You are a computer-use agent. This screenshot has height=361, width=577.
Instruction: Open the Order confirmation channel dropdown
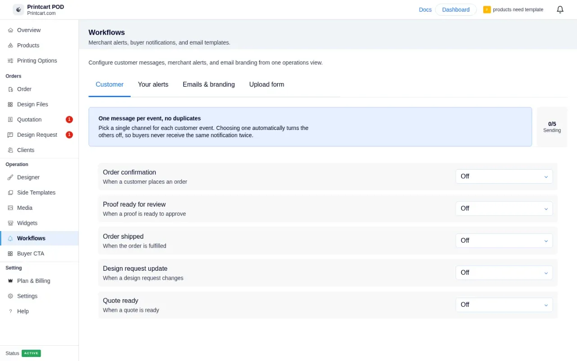(x=504, y=176)
